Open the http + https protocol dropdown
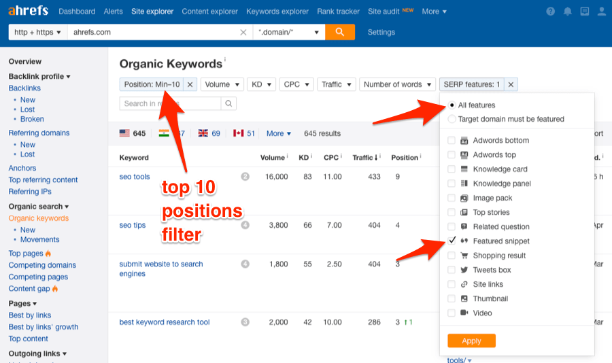This screenshot has width=612, height=363. click(x=38, y=32)
